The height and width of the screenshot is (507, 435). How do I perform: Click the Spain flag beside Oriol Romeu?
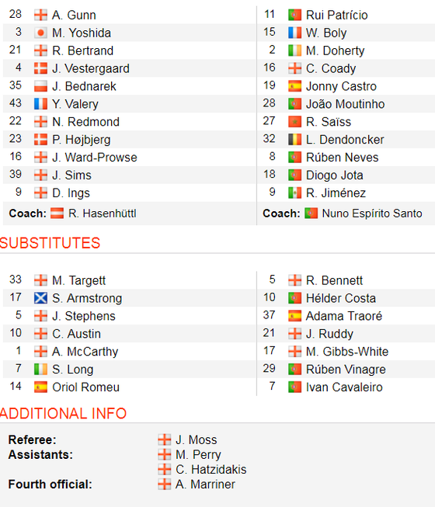point(40,387)
